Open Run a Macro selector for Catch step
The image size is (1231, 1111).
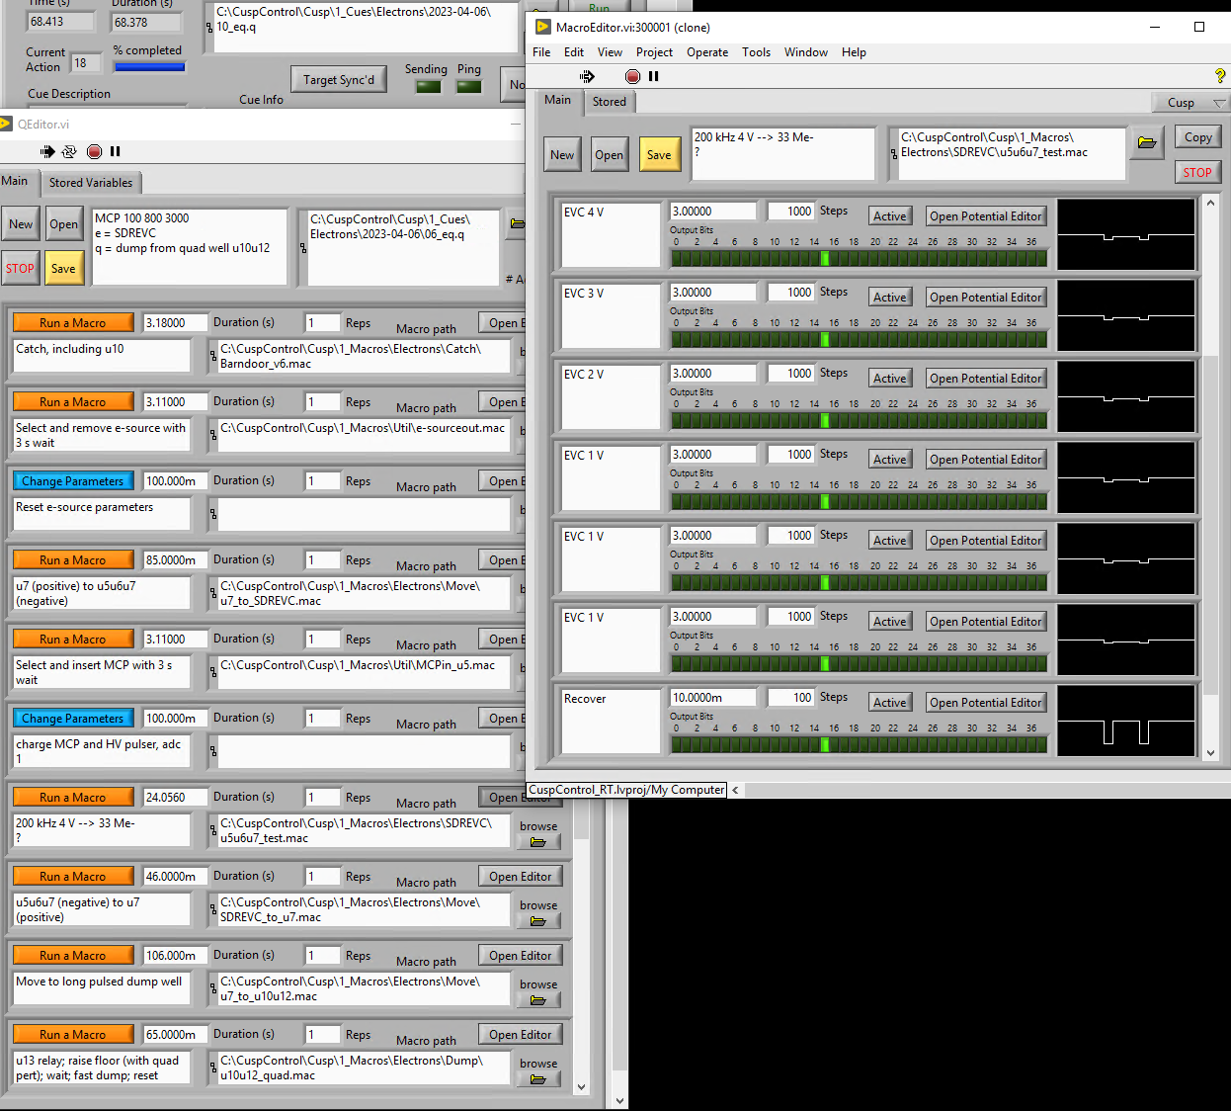coord(72,322)
